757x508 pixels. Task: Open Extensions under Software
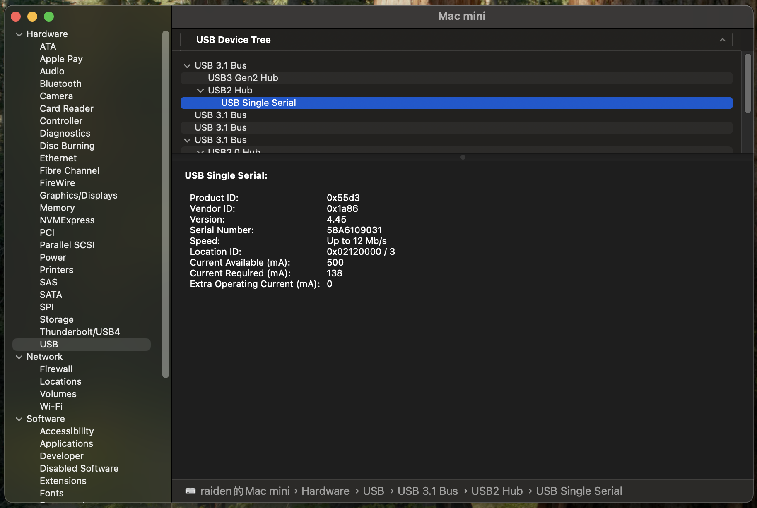click(x=63, y=481)
